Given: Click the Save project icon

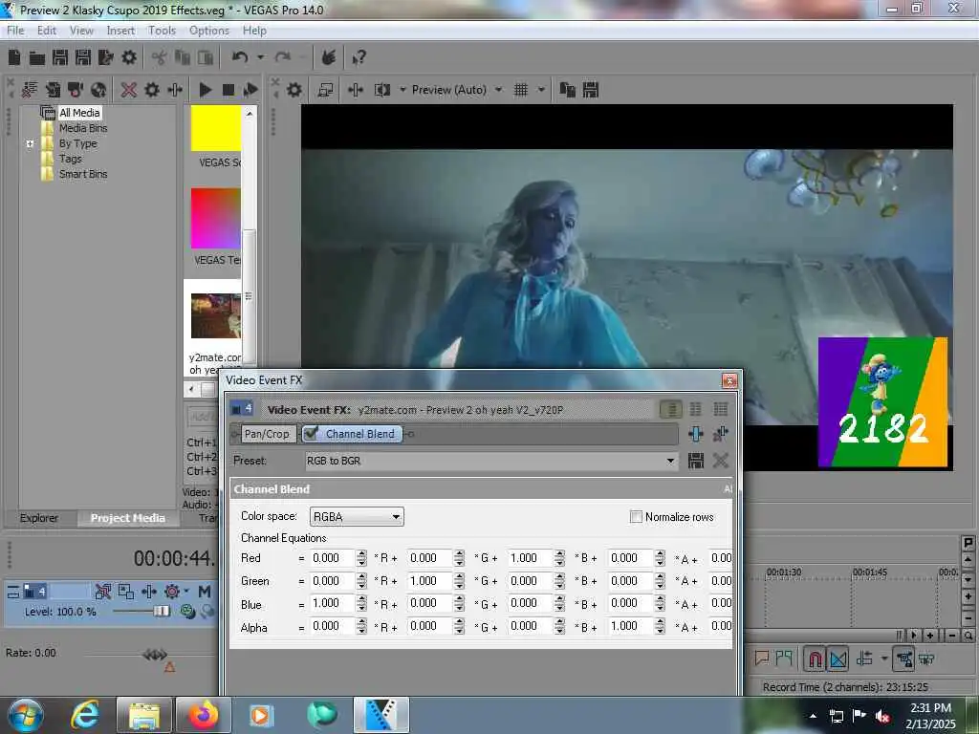Looking at the screenshot, I should pyautogui.click(x=60, y=58).
